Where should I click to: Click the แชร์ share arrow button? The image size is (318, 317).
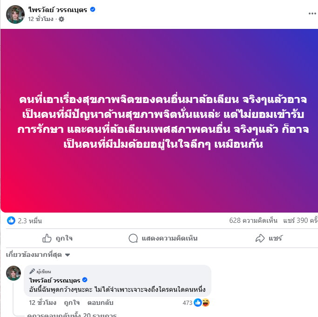point(269,238)
